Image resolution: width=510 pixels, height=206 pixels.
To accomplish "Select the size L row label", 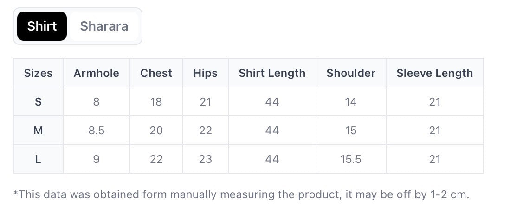I will (38, 159).
